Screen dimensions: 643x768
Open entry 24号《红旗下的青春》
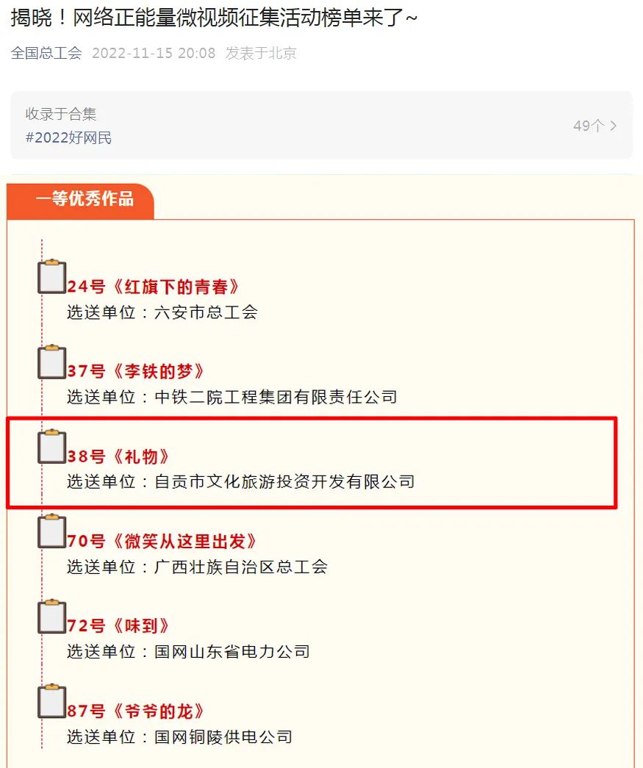click(x=154, y=287)
